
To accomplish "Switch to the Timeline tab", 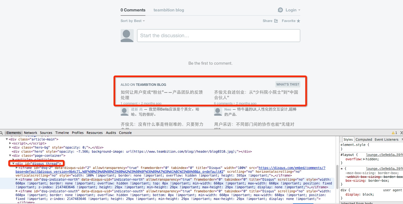I will click(62, 133).
